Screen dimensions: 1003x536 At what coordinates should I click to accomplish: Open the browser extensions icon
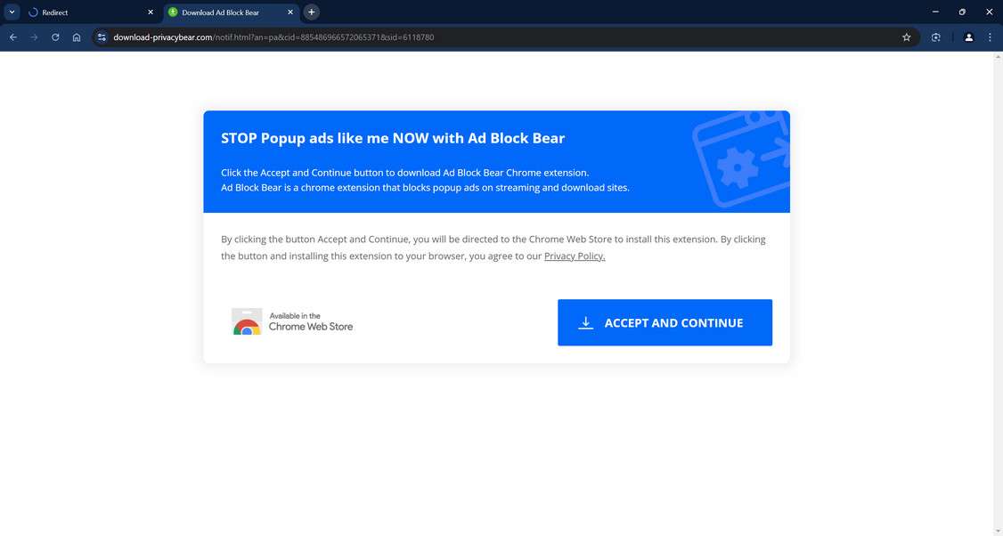pyautogui.click(x=935, y=37)
